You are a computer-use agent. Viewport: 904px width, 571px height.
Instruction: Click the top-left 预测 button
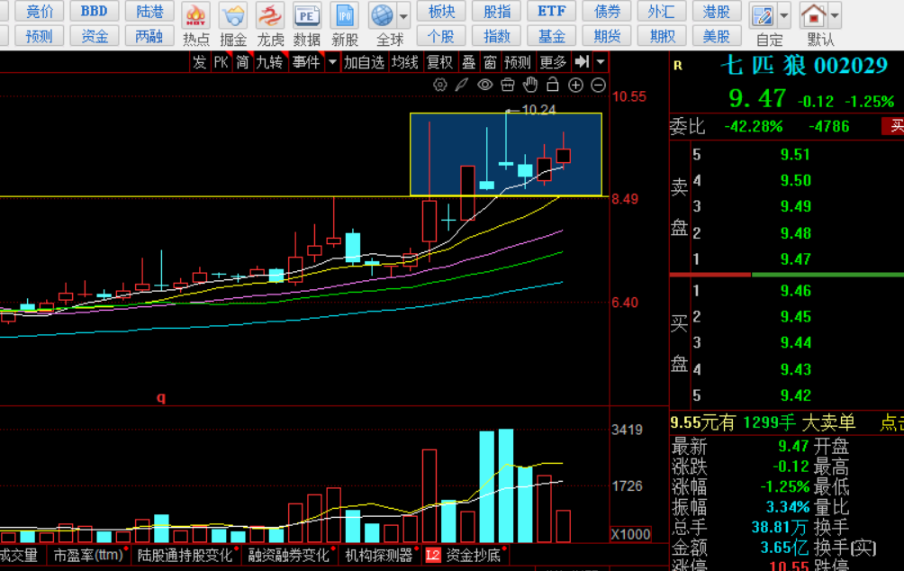(x=40, y=36)
